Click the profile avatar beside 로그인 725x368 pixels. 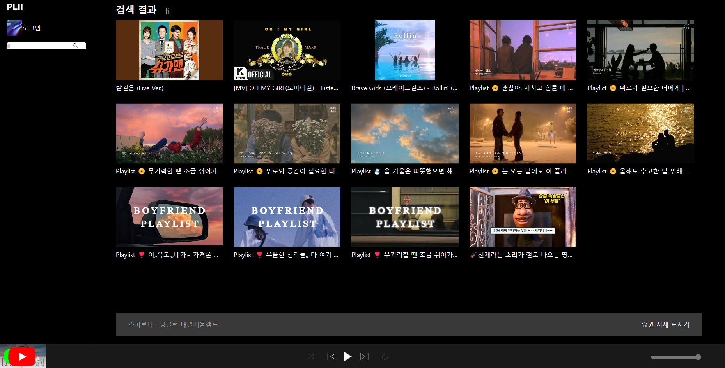tap(14, 28)
